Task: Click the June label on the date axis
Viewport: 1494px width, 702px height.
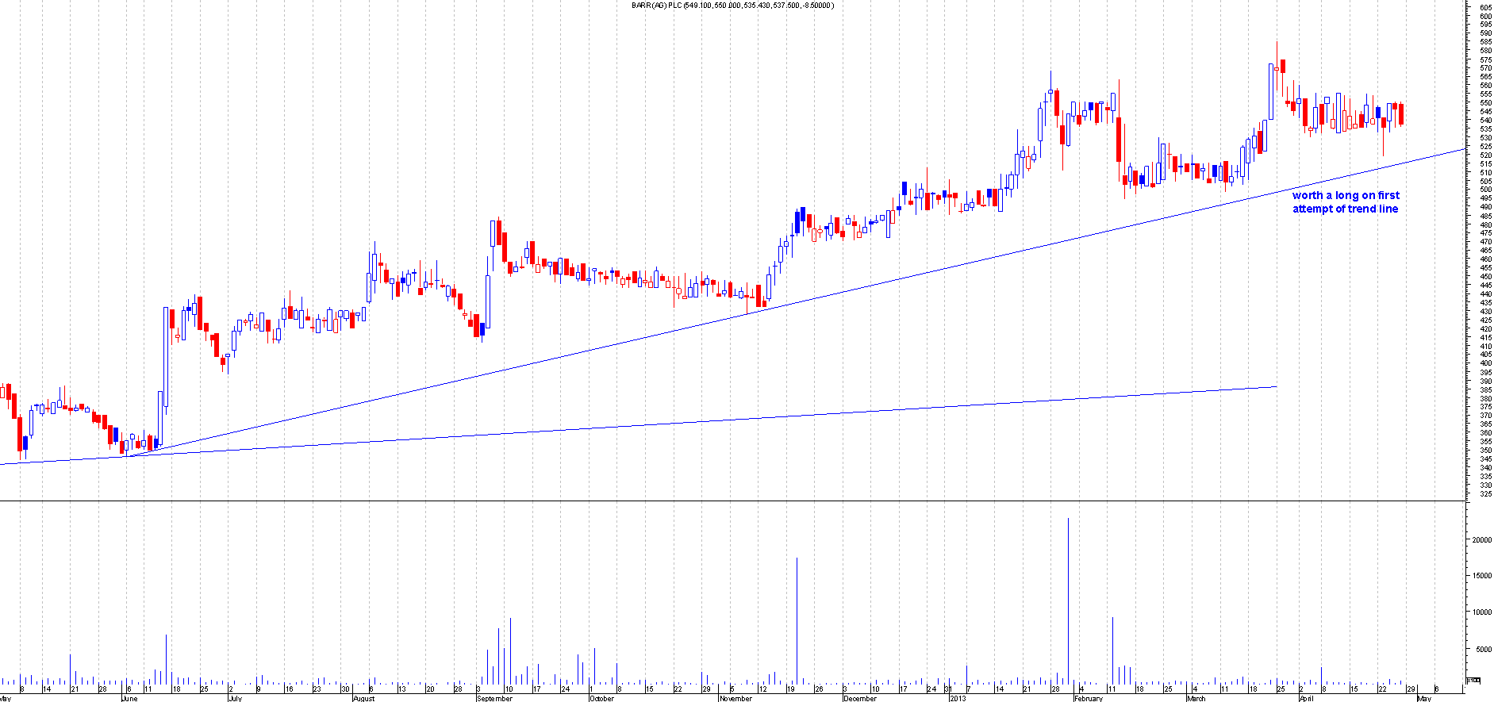Action: (x=130, y=698)
